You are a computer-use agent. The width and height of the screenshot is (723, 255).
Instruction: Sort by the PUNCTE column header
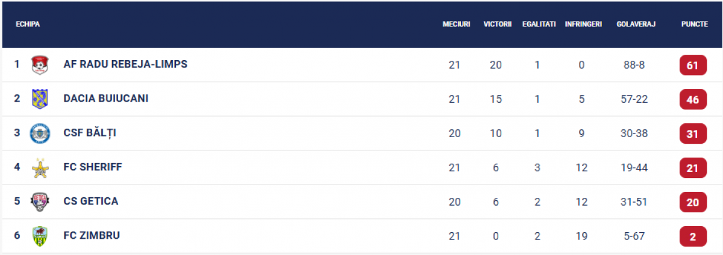(694, 24)
